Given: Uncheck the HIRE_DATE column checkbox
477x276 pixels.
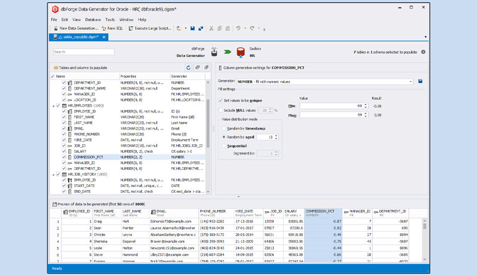Looking at the screenshot, I should (64, 140).
